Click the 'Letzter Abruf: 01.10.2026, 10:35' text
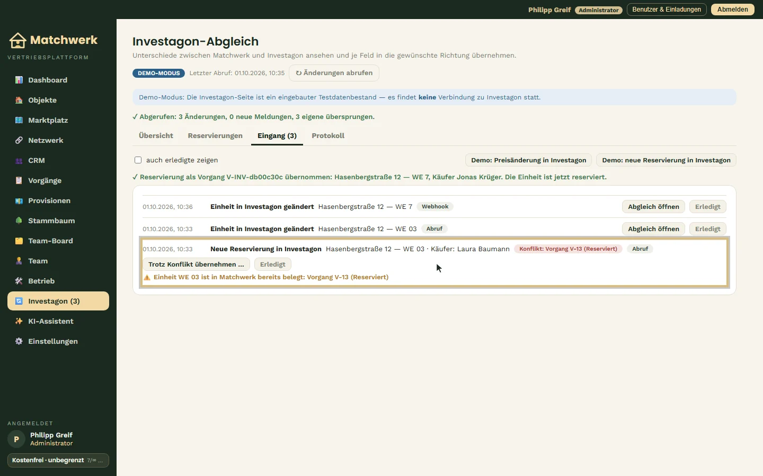 pos(237,73)
